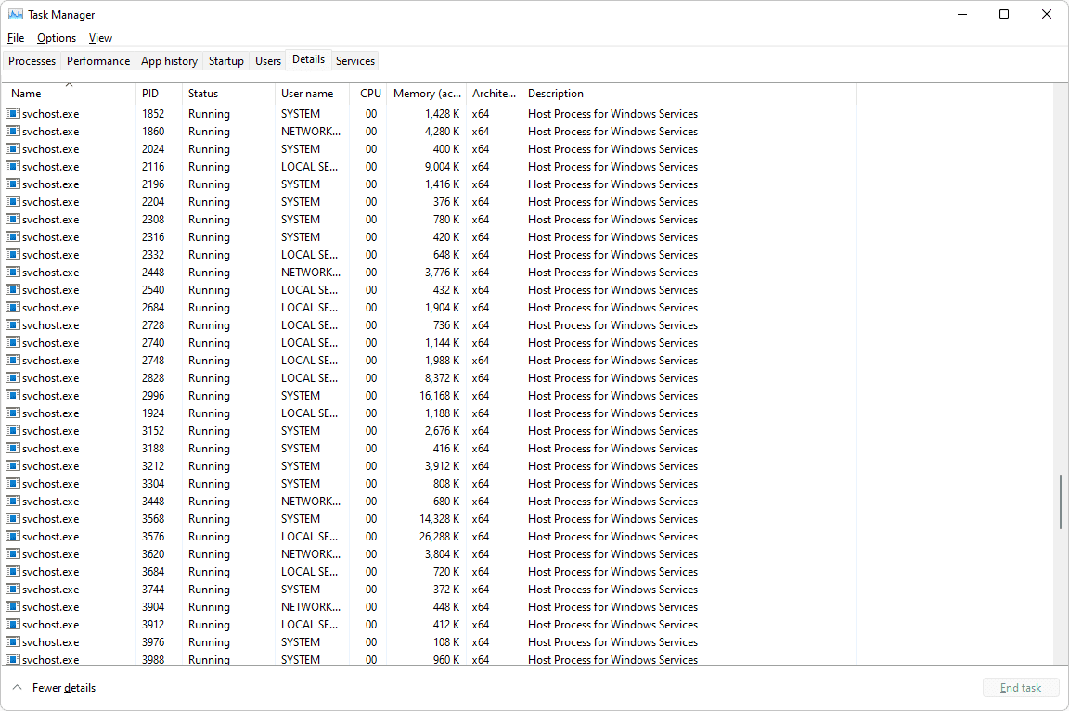The width and height of the screenshot is (1069, 711).
Task: Click the process icon in the PID 2308 row
Action: tap(12, 220)
